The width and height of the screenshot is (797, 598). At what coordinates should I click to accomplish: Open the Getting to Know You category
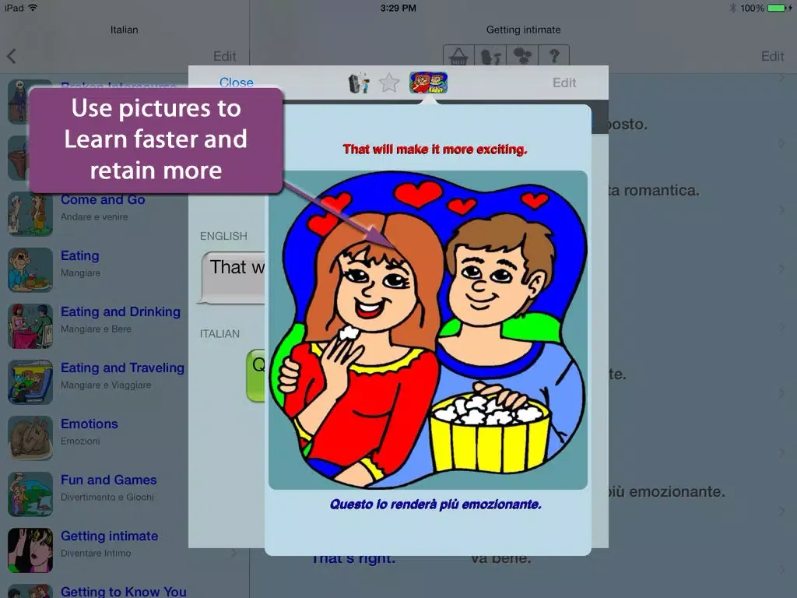pos(125,590)
